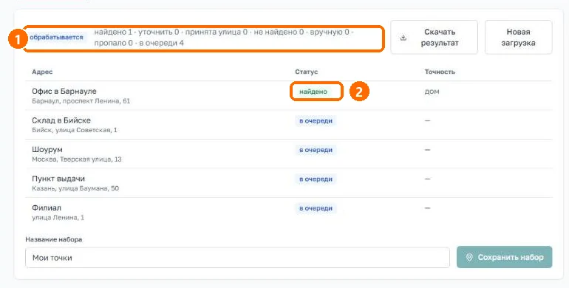This screenshot has width=569, height=288.
Task: Click the Скачать результат button
Action: [434, 38]
